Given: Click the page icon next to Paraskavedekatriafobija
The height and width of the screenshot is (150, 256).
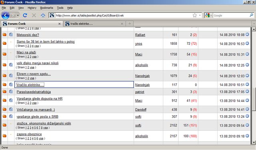Looking at the screenshot, I should click(x=11, y=92).
